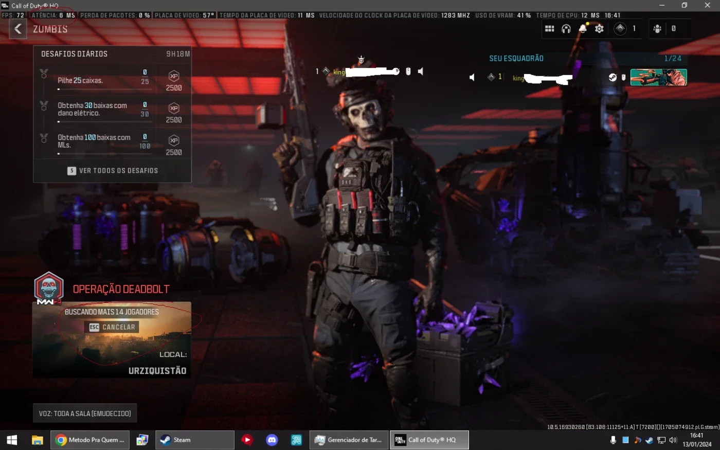Mute the speaker beside the center player name
Screen dimensions: 720x450
pyautogui.click(x=421, y=71)
